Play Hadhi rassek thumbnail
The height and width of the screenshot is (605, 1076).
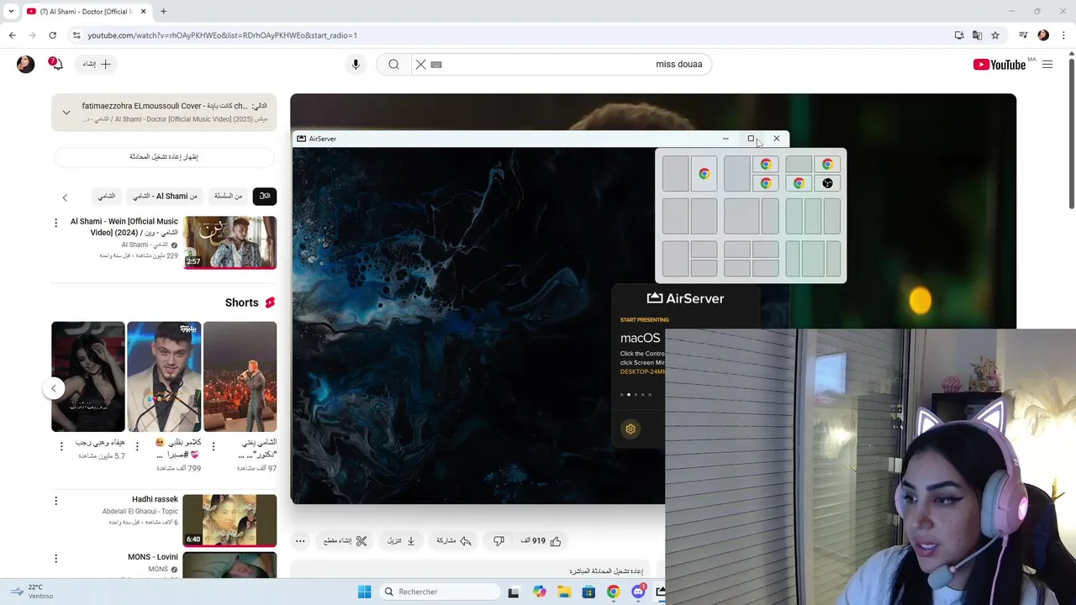229,520
